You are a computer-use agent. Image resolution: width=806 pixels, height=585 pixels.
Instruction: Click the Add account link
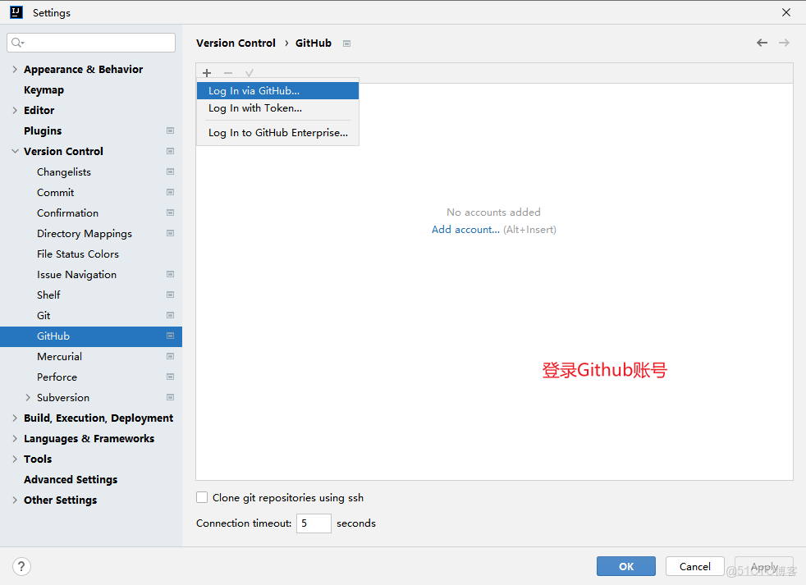[465, 229]
